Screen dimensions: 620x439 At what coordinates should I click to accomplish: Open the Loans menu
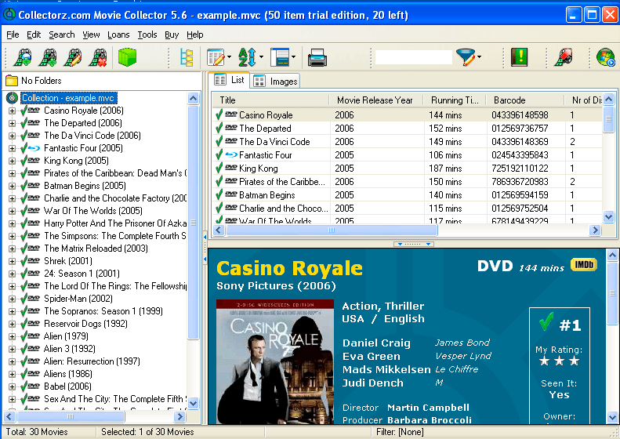tap(118, 34)
